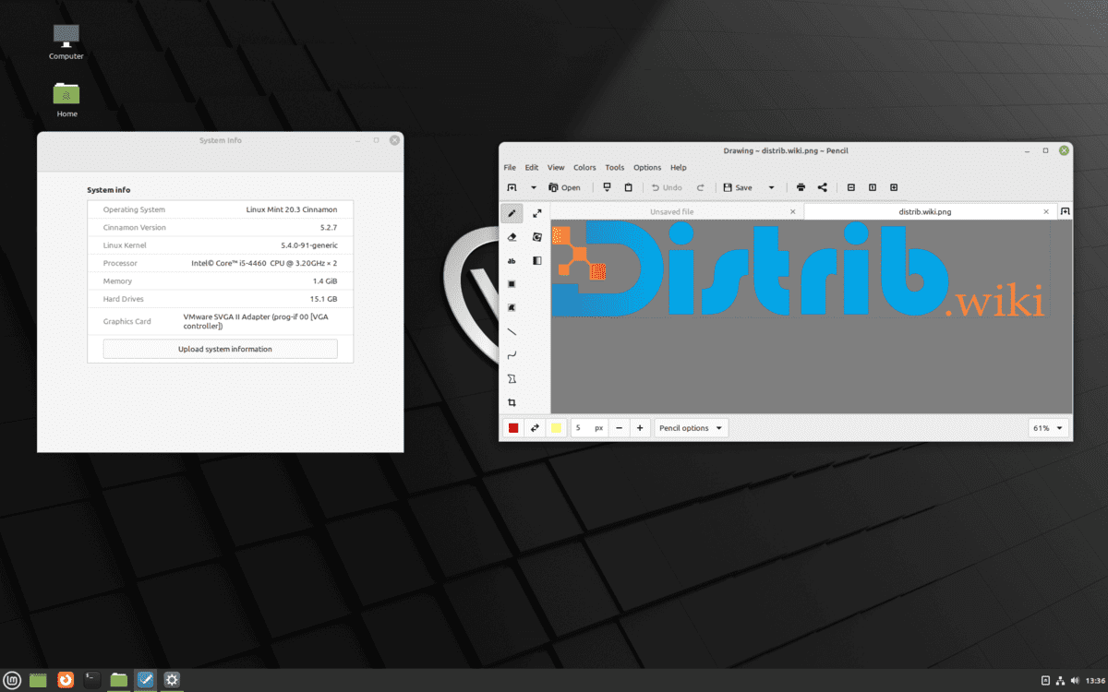Click the Share icon
This screenshot has height=692, width=1108.
tap(823, 187)
